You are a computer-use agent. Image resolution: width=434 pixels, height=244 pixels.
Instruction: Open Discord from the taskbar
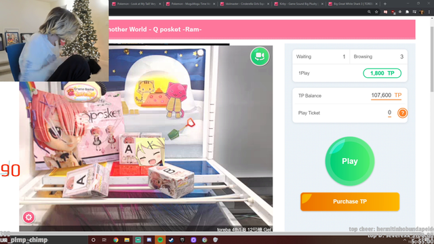coord(149,240)
